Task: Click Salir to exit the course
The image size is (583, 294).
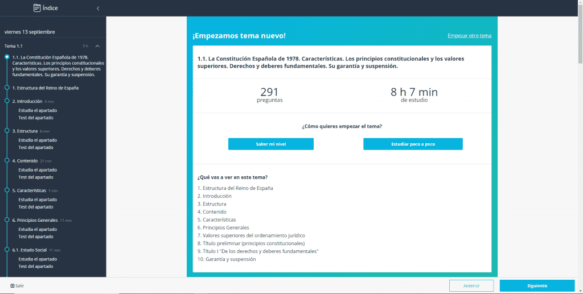Action: [x=17, y=286]
